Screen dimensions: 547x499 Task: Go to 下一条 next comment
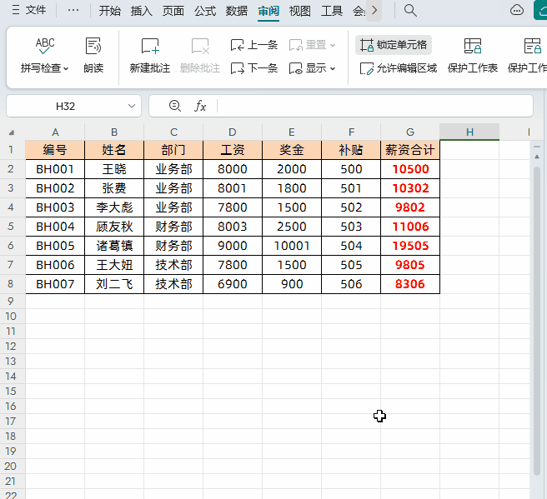[254, 68]
